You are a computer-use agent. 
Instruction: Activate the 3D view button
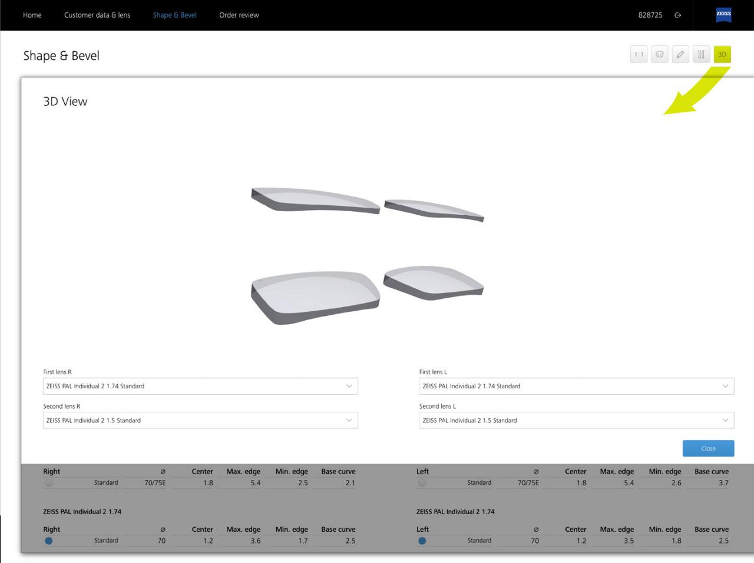pyautogui.click(x=722, y=54)
